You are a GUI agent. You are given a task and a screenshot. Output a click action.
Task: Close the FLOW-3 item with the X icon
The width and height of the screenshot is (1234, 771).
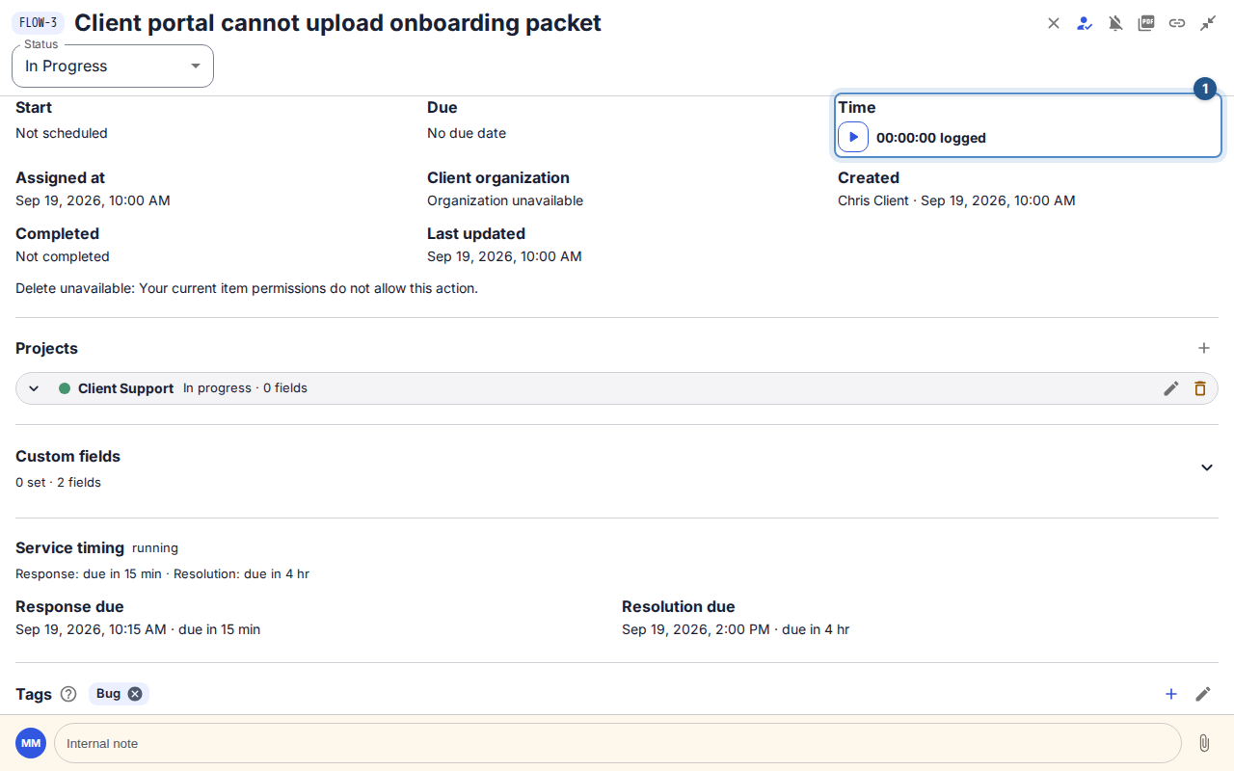[x=1054, y=23]
